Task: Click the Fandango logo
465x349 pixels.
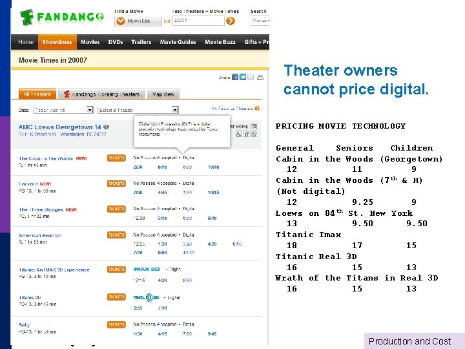Action: pyautogui.click(x=62, y=17)
